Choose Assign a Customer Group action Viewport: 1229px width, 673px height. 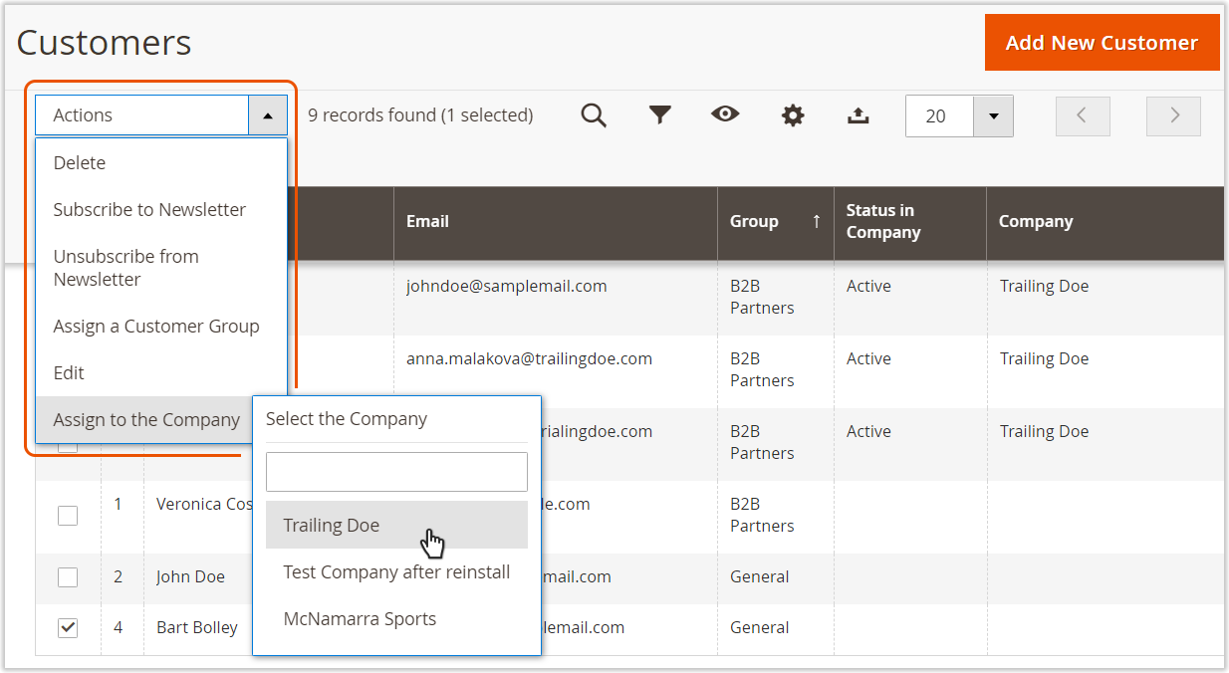pyautogui.click(x=161, y=326)
